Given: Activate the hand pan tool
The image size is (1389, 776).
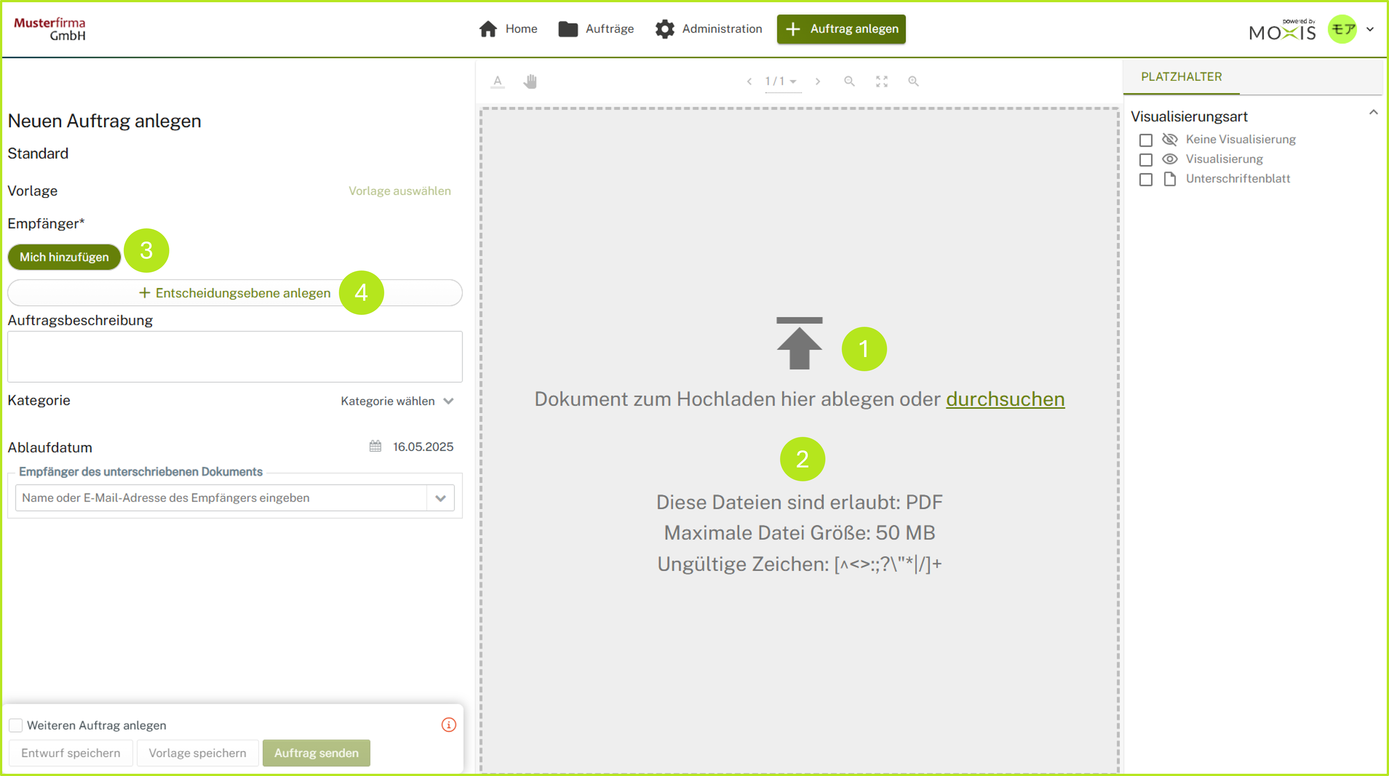Looking at the screenshot, I should 530,81.
